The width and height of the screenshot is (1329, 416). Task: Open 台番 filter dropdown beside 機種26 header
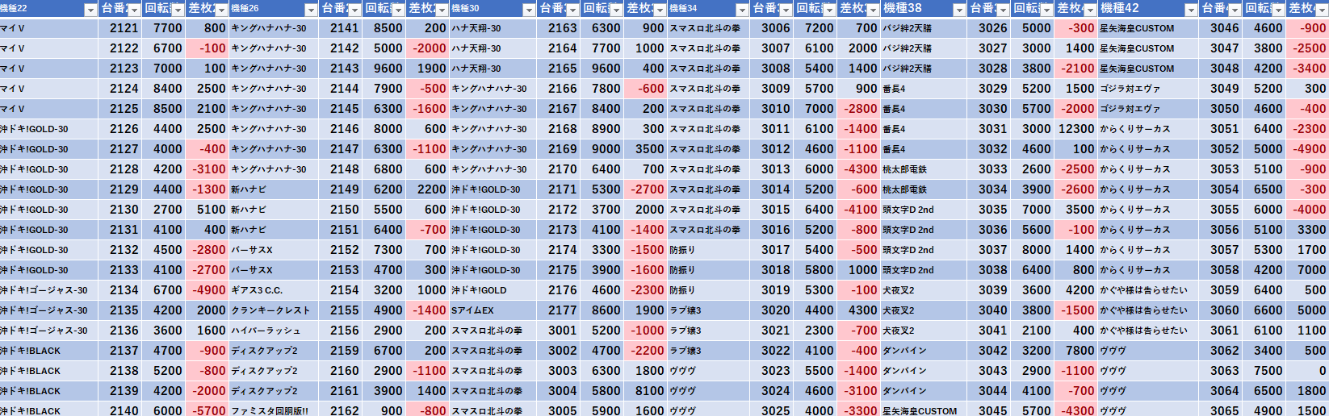click(354, 10)
